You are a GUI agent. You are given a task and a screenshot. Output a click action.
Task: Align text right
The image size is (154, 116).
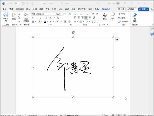click(82, 18)
